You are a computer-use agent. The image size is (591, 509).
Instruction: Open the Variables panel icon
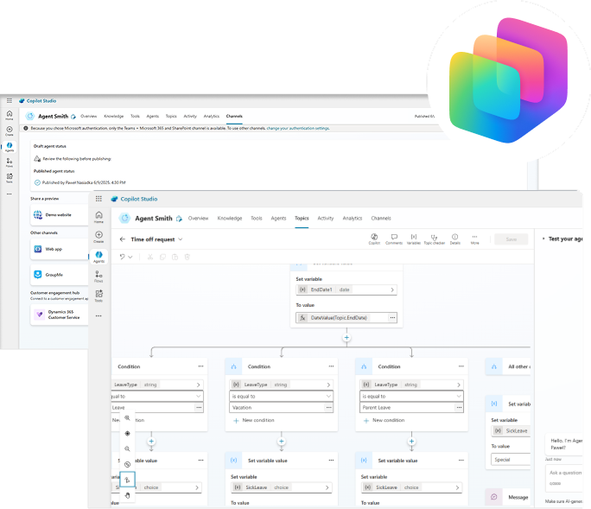click(x=414, y=237)
